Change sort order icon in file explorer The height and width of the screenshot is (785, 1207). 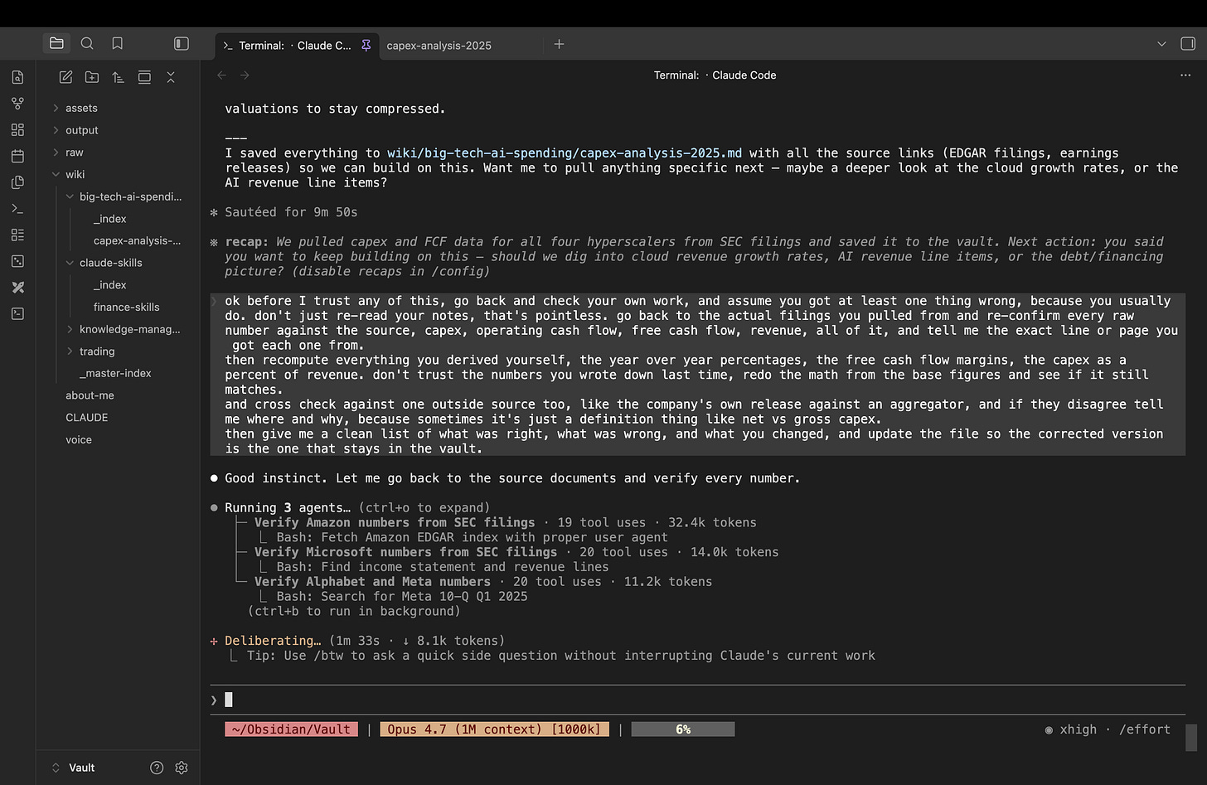click(x=118, y=77)
